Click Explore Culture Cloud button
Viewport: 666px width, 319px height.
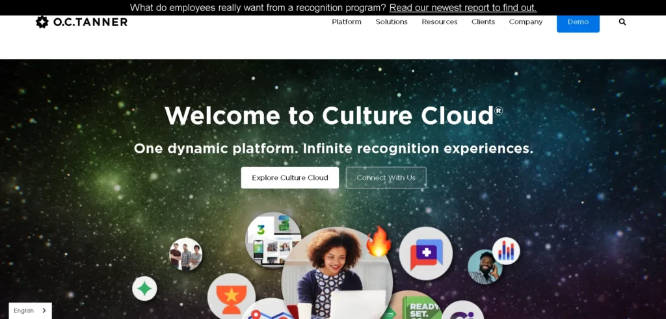pos(289,178)
